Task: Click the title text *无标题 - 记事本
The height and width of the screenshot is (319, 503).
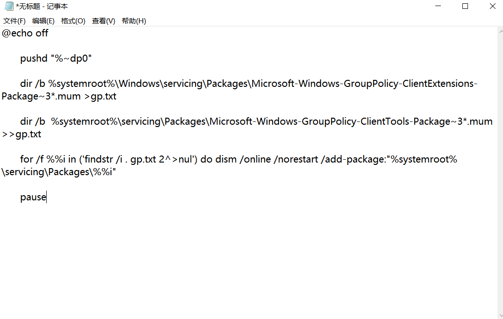Action: click(41, 6)
